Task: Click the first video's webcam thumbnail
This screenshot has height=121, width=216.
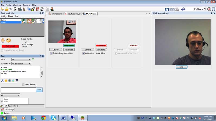Action: click(62, 32)
